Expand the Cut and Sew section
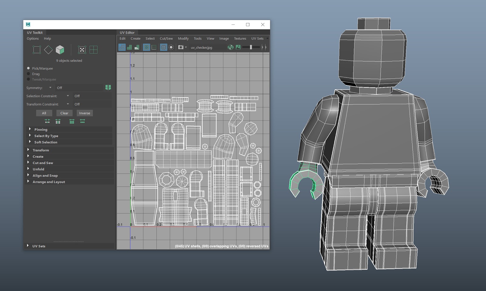The image size is (486, 291). (x=69, y=163)
